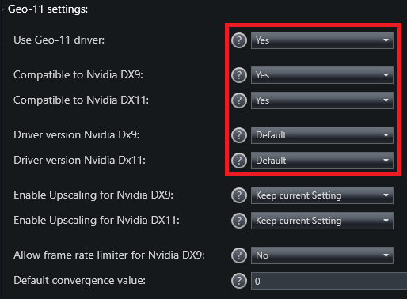Expand Enable Upscaling for Nvidia DX9 dropdown
The width and height of the screenshot is (407, 299).
[322, 195]
